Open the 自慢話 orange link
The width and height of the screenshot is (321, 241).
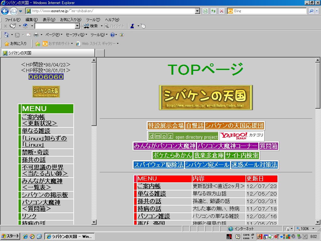click(x=195, y=126)
